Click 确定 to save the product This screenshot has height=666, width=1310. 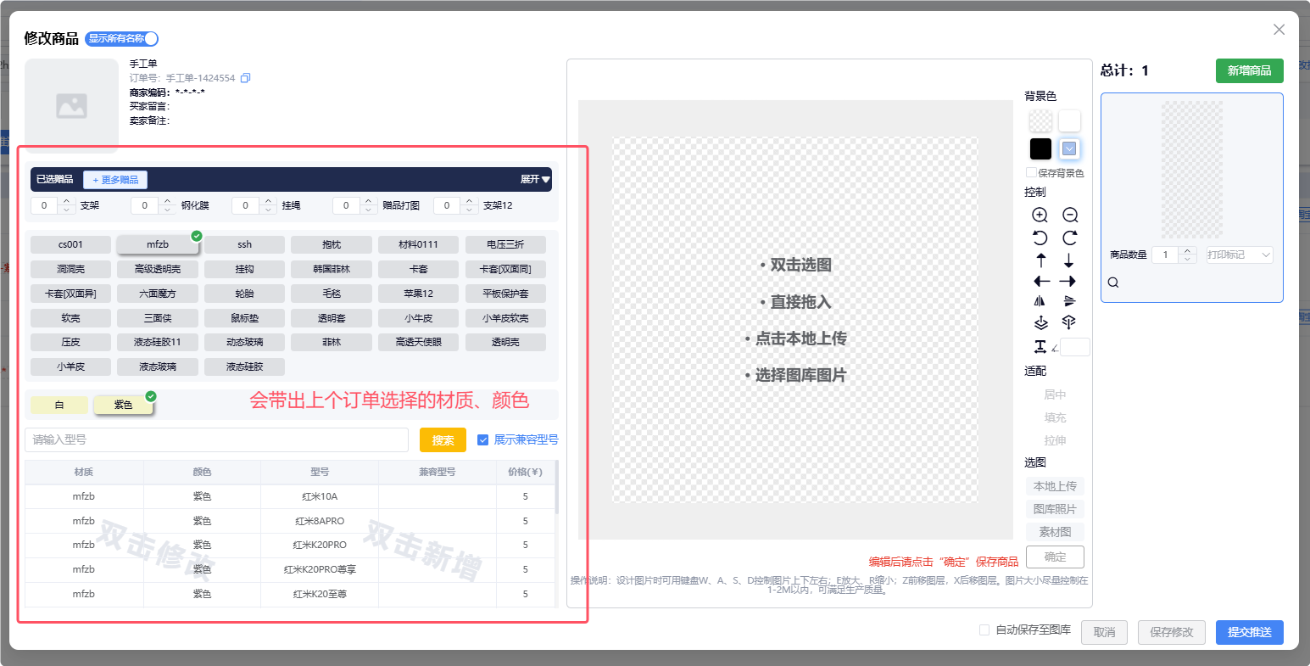coord(1055,557)
